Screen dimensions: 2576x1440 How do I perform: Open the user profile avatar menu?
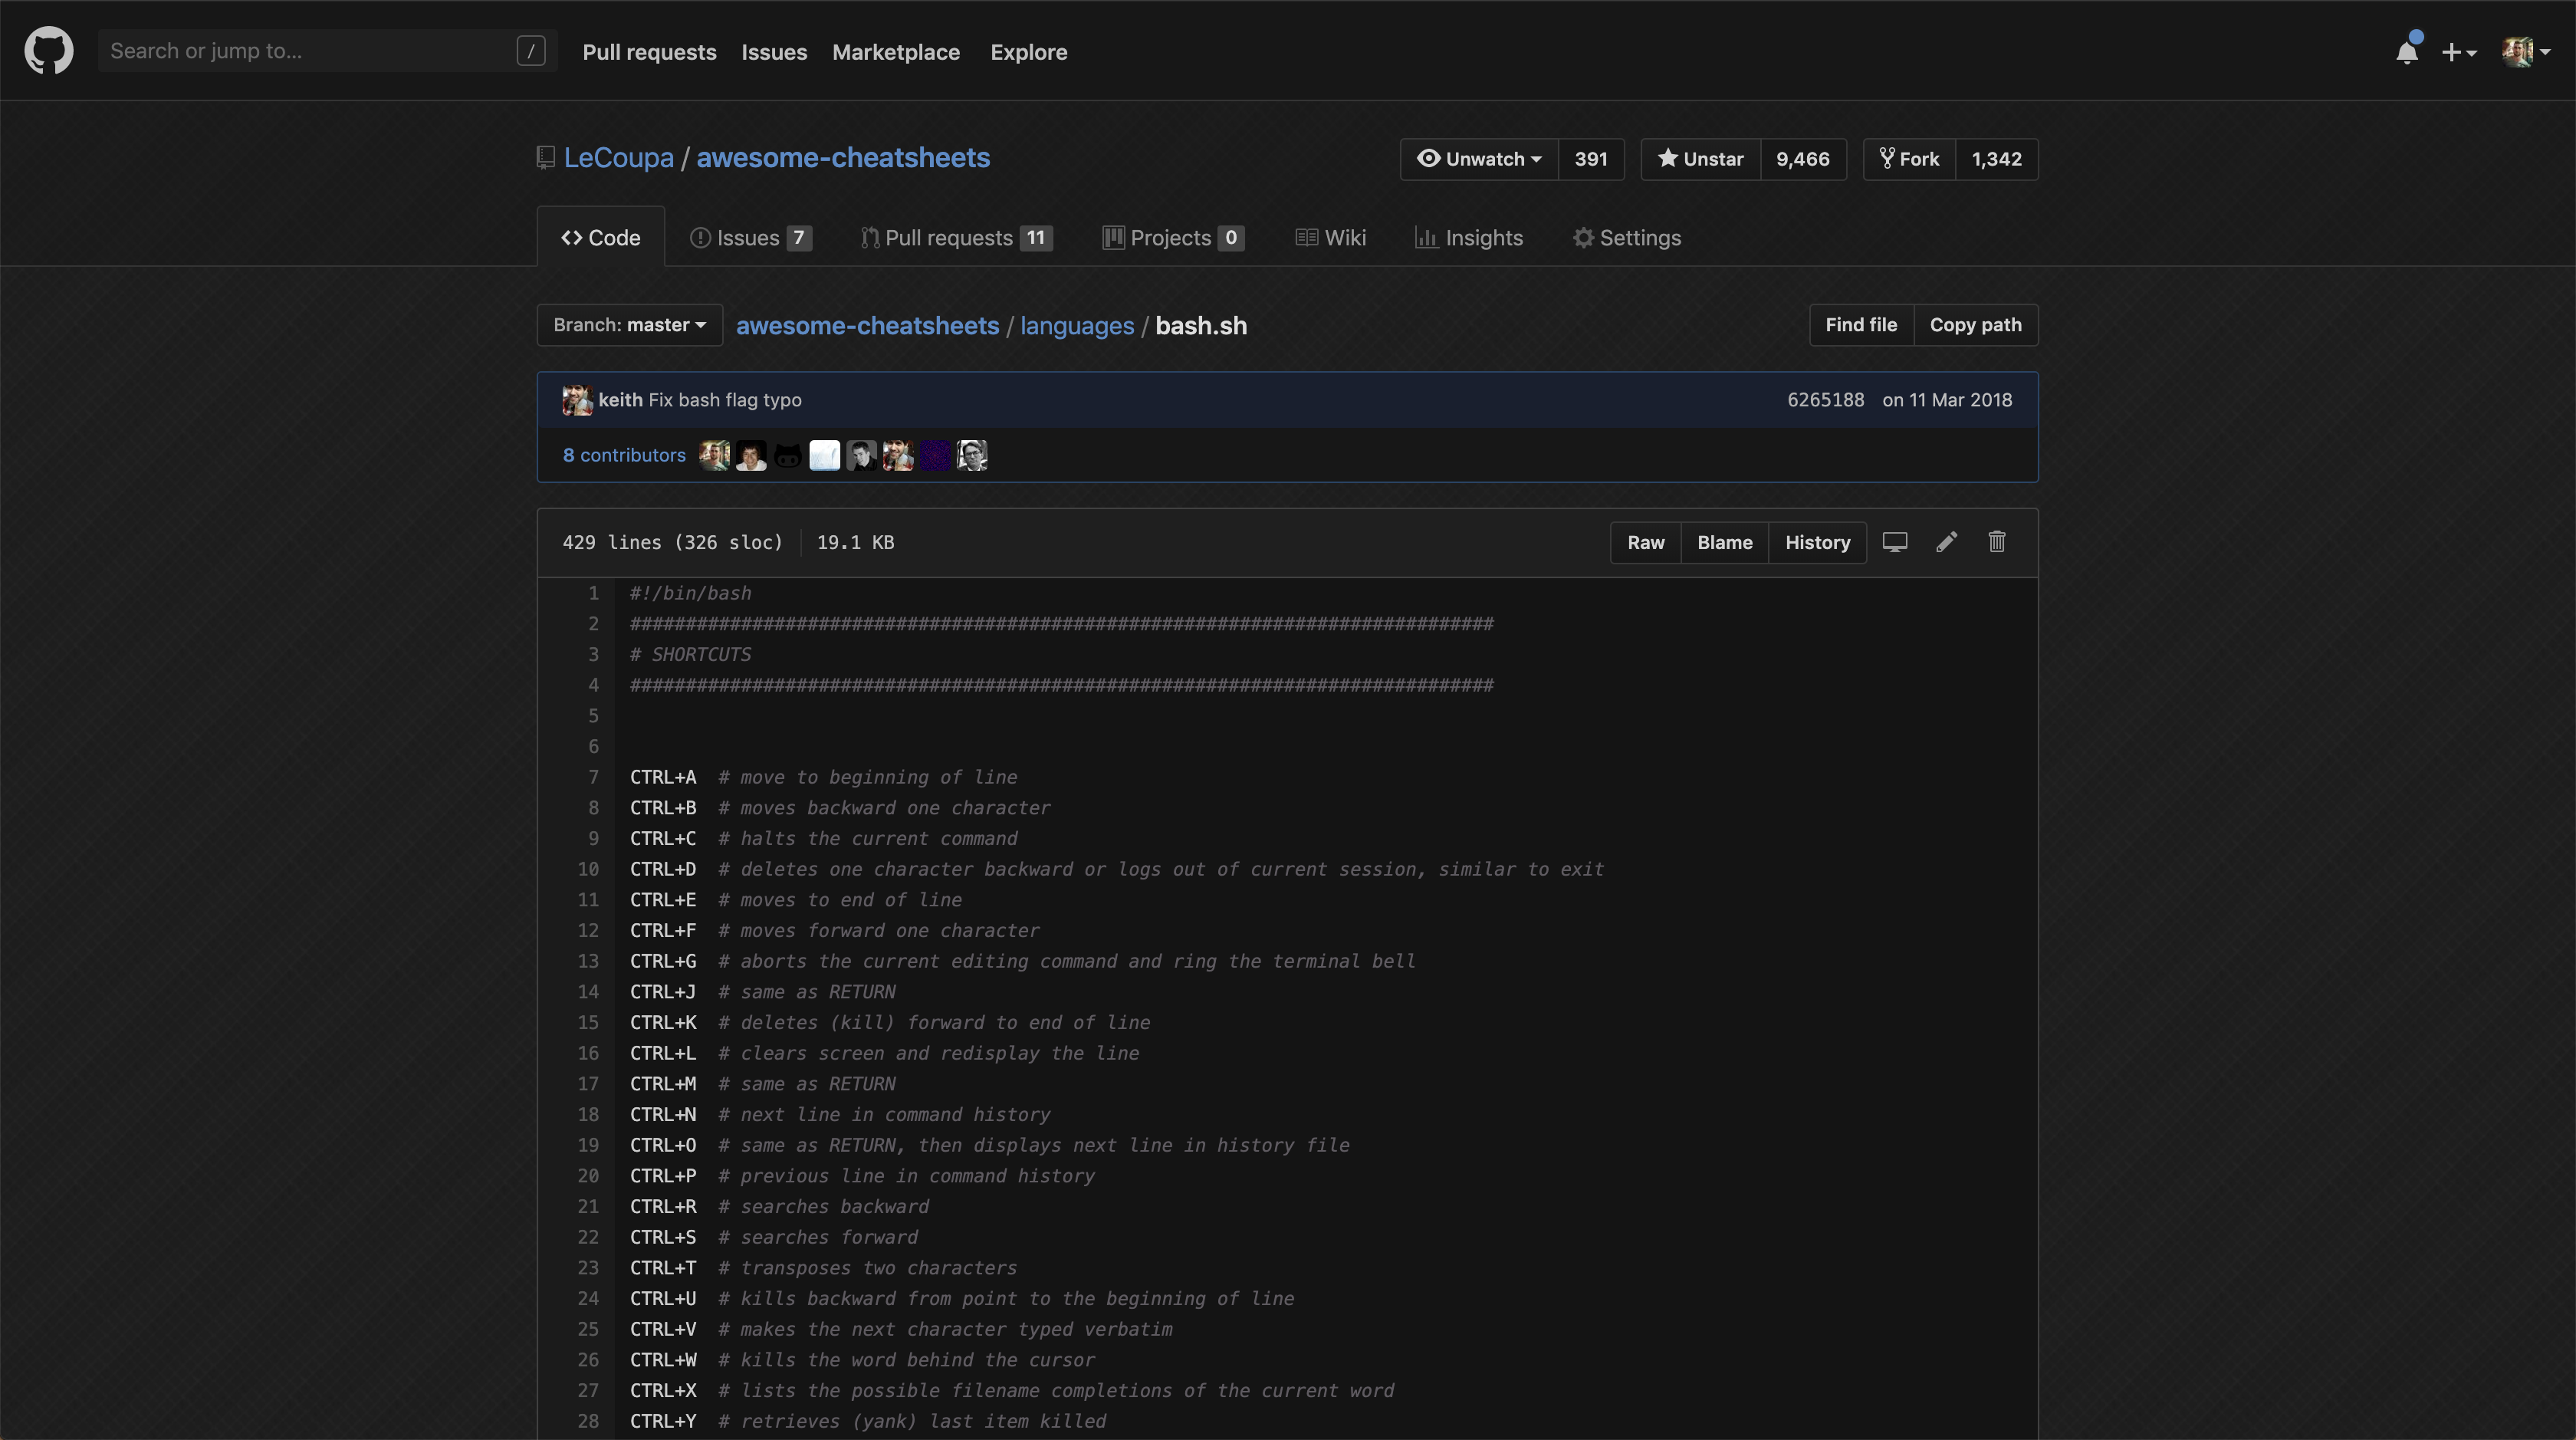tap(2524, 52)
